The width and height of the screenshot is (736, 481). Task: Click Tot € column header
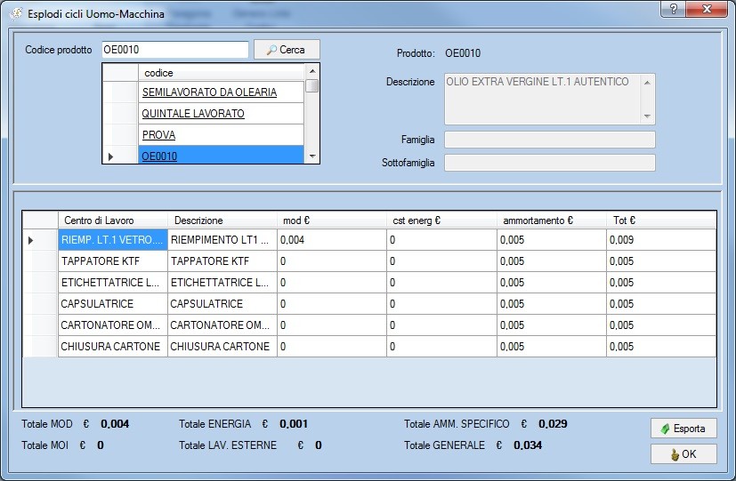point(661,220)
